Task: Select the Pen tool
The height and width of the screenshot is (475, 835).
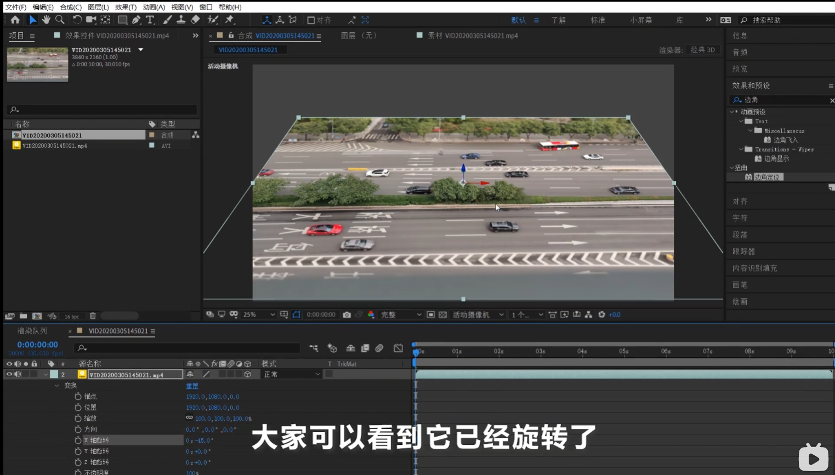Action: (x=136, y=20)
